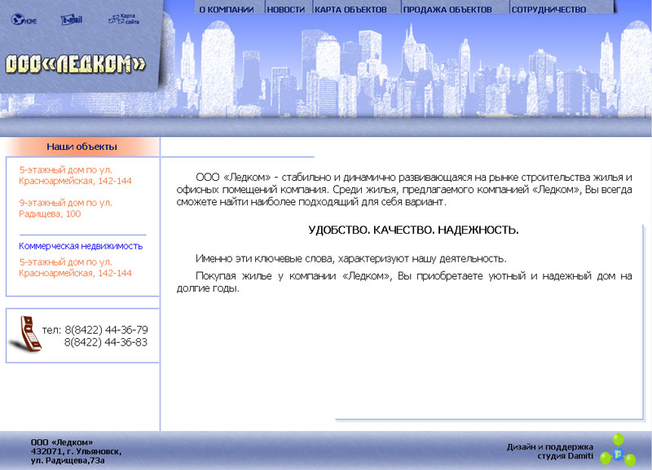Image resolution: width=652 pixels, height=470 pixels.
Task: Click the globe graphic next to HOME label
Action: 16,18
